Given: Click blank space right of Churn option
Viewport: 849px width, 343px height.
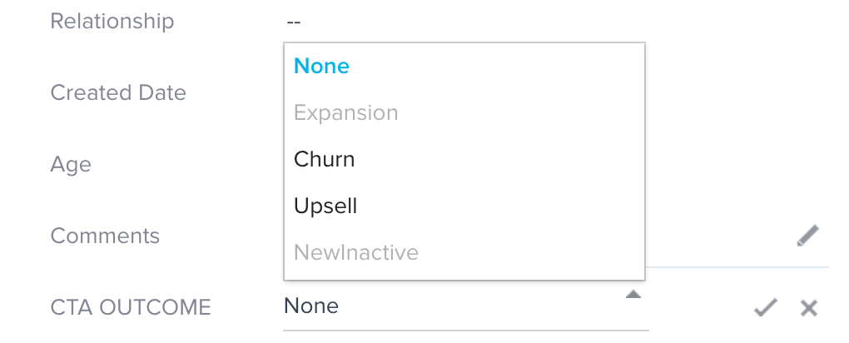Looking at the screenshot, I should [498, 159].
